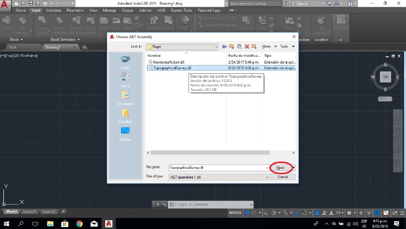Toggle annotation visibility blue icon in status bar

[317, 213]
